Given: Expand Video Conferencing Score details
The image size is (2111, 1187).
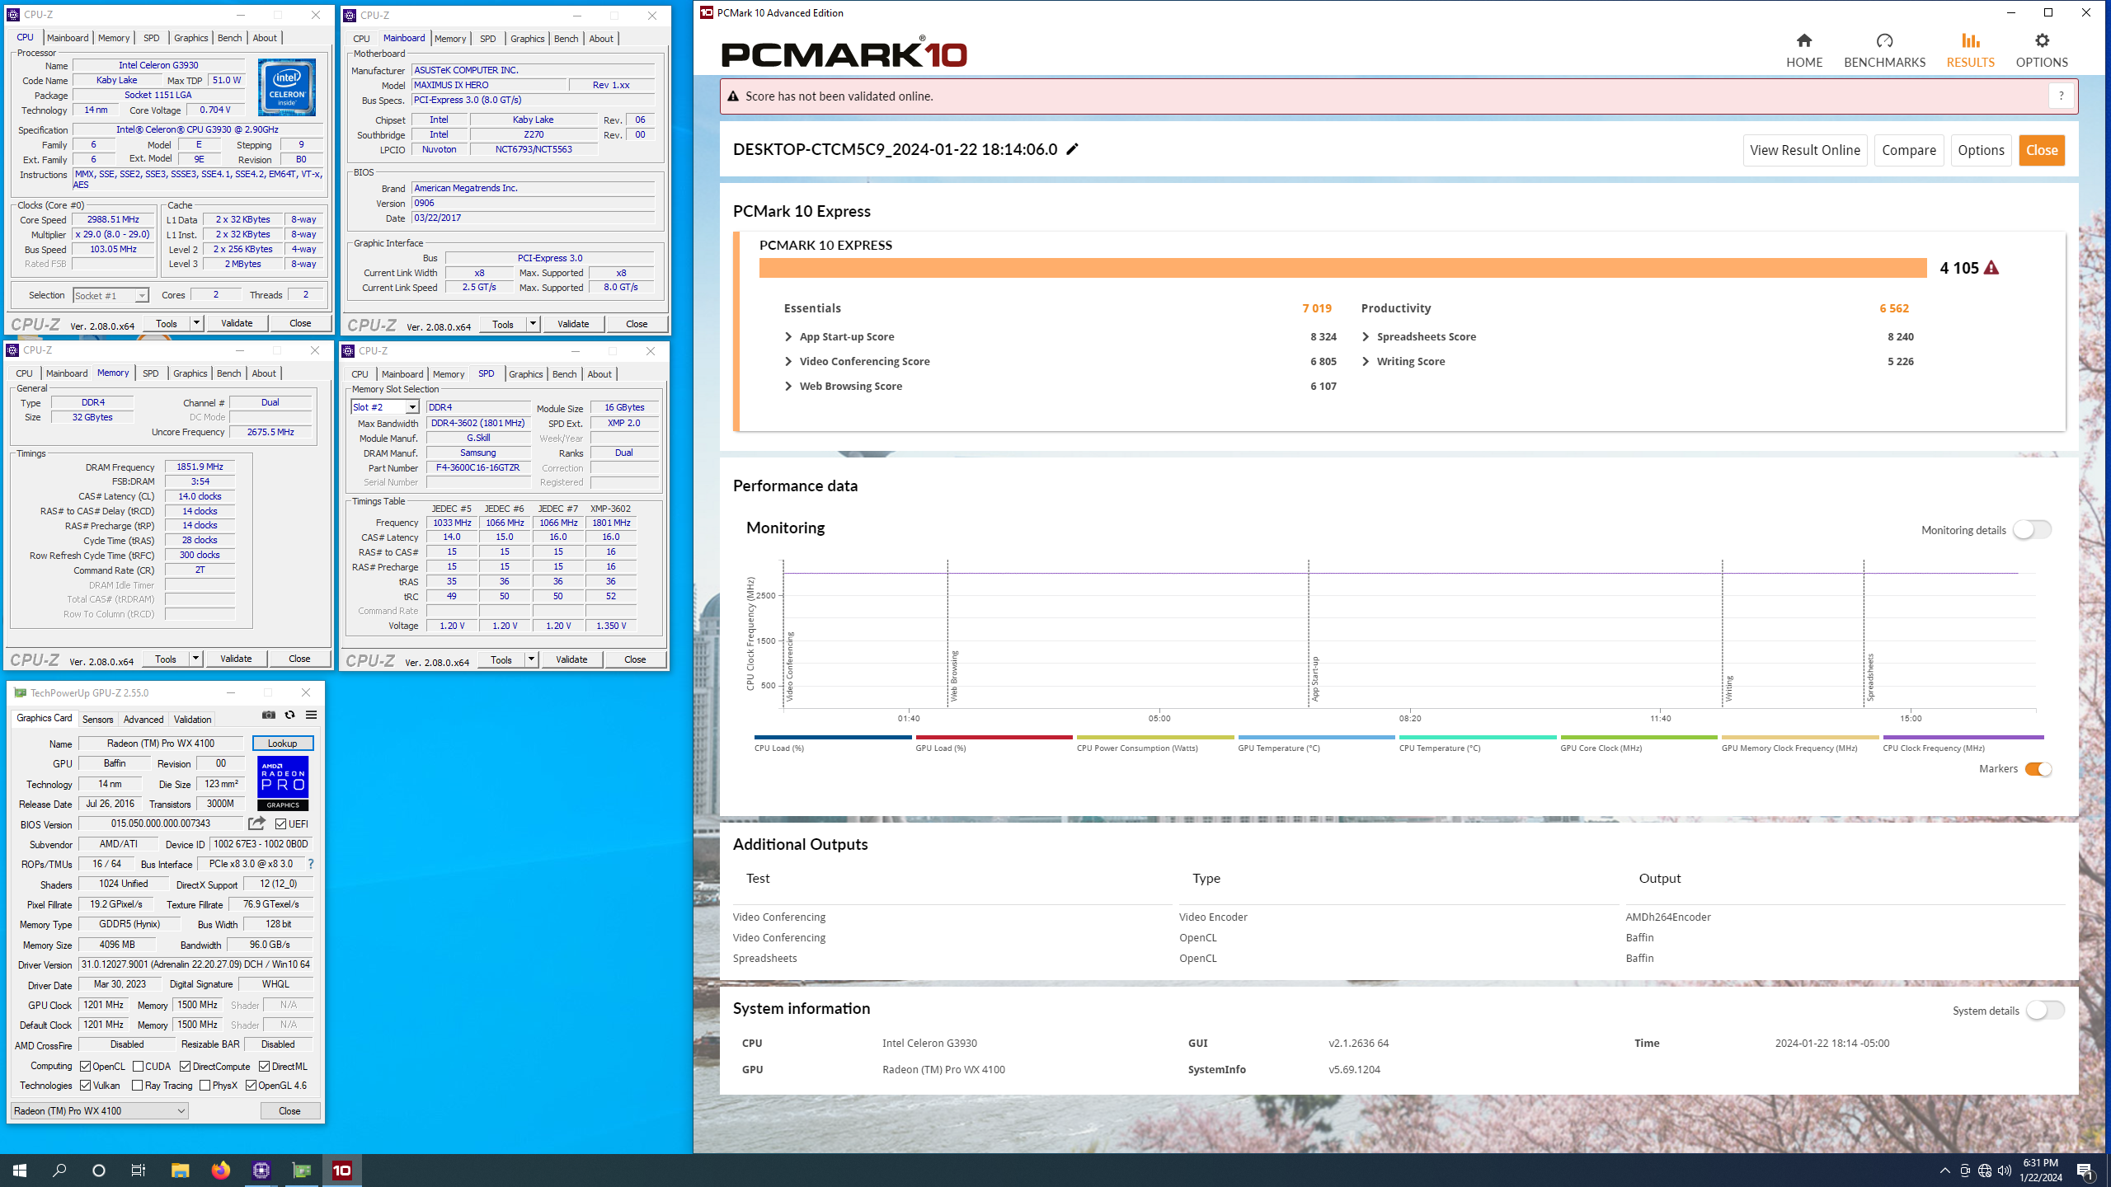Looking at the screenshot, I should click(788, 362).
